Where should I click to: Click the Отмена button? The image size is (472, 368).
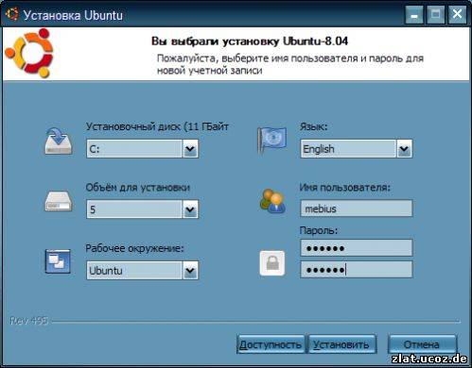click(423, 344)
